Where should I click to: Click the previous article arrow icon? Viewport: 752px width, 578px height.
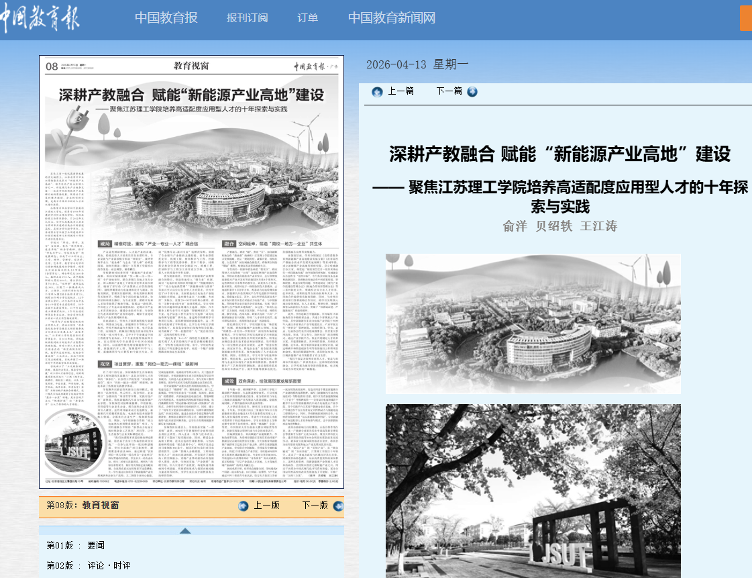point(377,91)
